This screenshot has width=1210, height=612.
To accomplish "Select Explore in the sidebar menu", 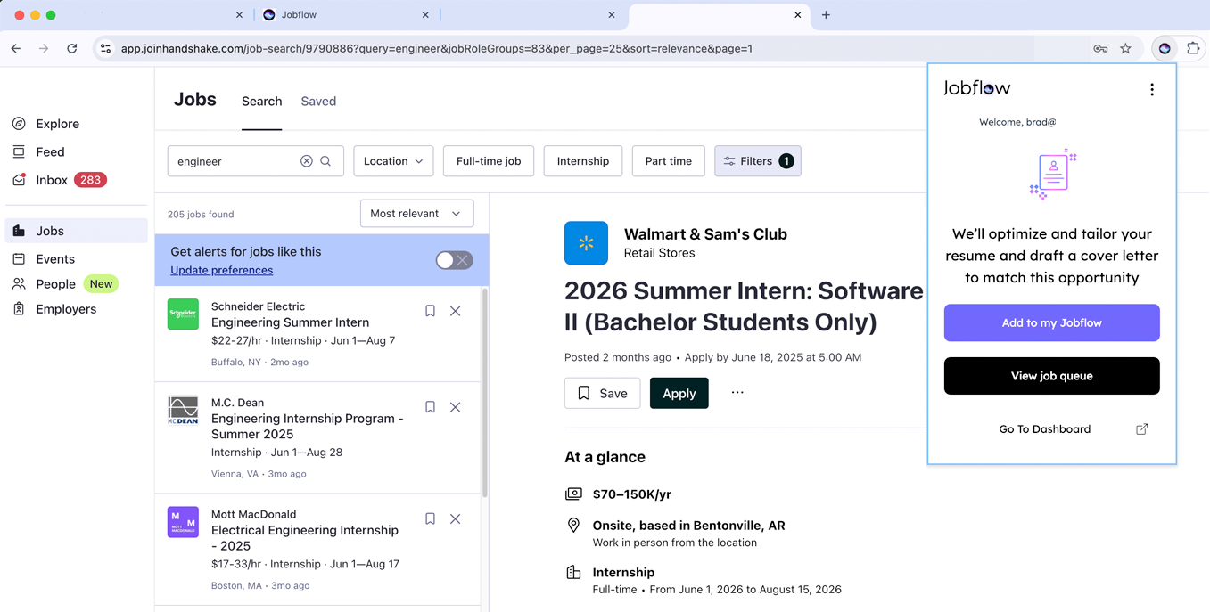I will coord(58,124).
